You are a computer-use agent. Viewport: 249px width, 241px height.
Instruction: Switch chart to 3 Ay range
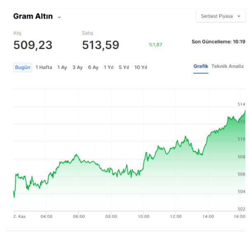tap(78, 67)
